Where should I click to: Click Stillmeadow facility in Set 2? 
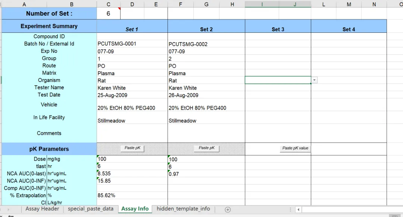point(206,117)
